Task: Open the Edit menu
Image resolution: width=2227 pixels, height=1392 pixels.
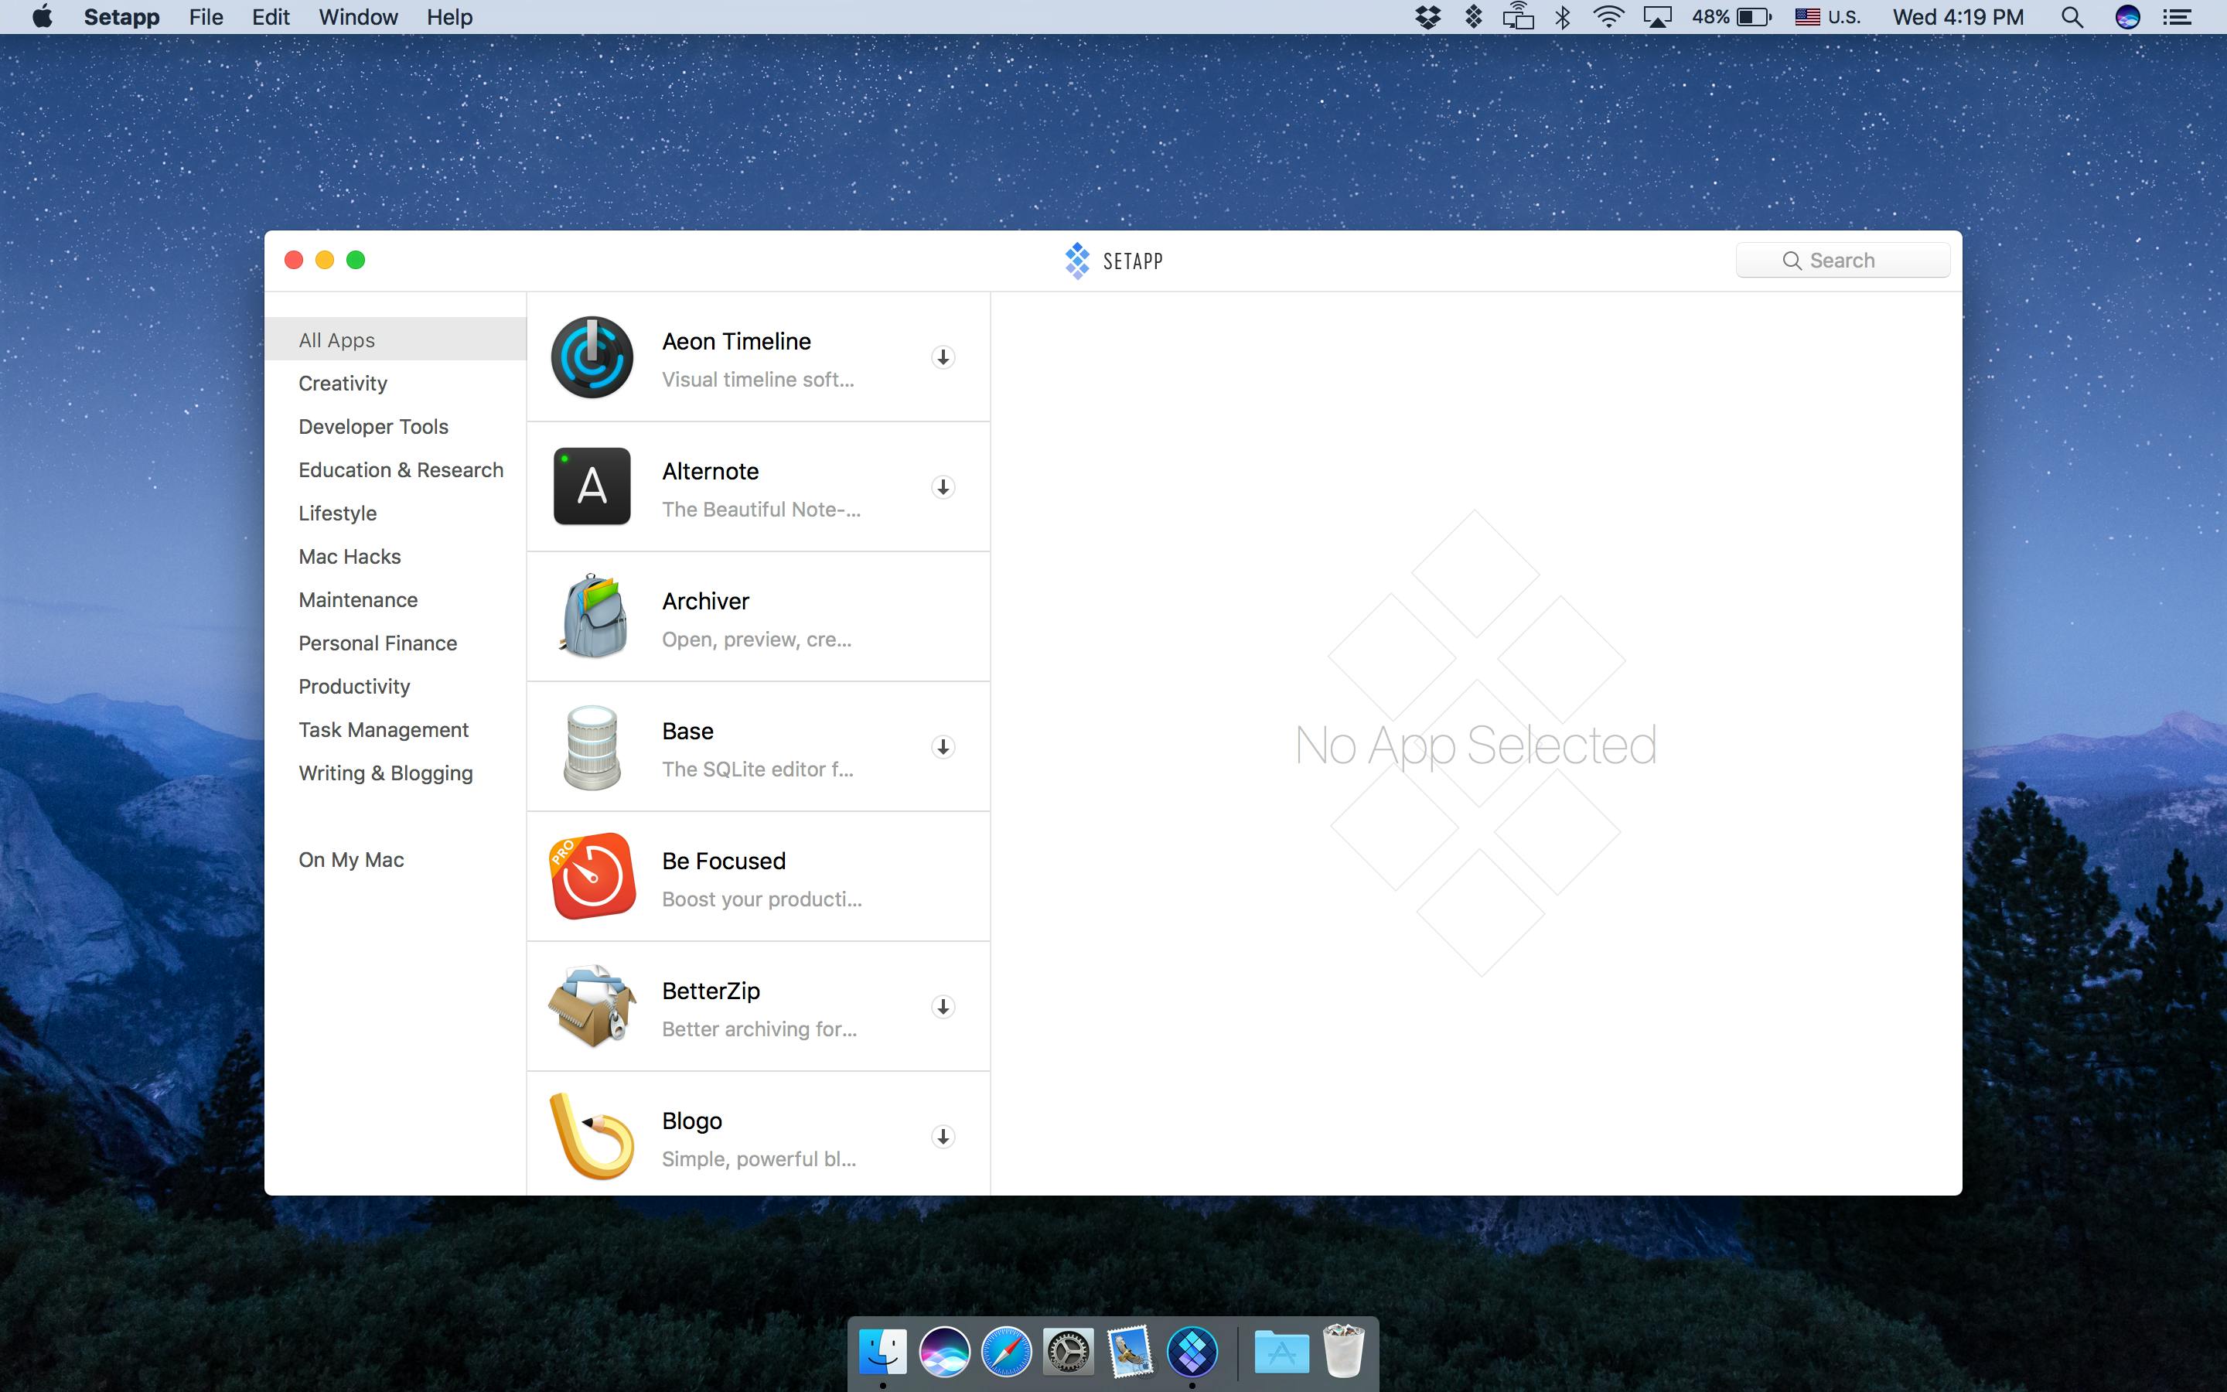Action: [x=271, y=16]
